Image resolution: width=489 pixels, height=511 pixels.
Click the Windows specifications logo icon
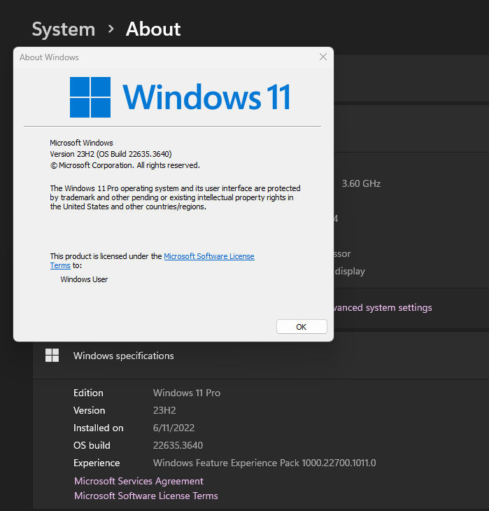click(52, 355)
